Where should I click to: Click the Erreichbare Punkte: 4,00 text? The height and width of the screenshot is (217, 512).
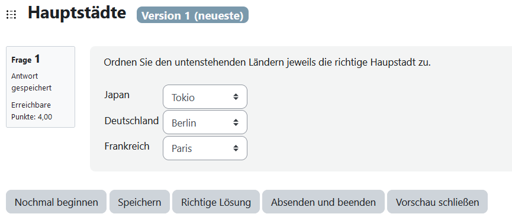point(31,111)
